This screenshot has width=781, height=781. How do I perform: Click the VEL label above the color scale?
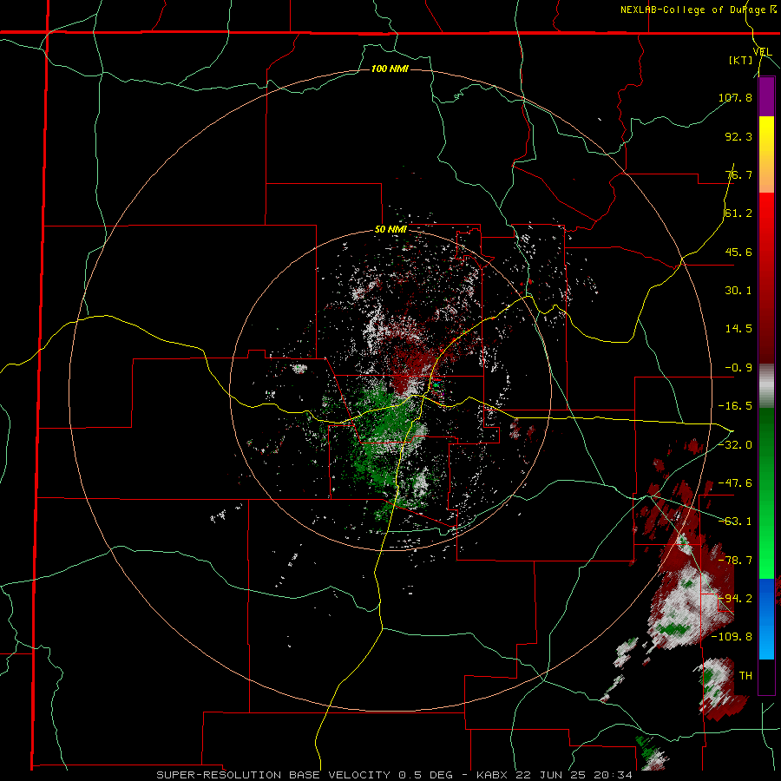[762, 52]
